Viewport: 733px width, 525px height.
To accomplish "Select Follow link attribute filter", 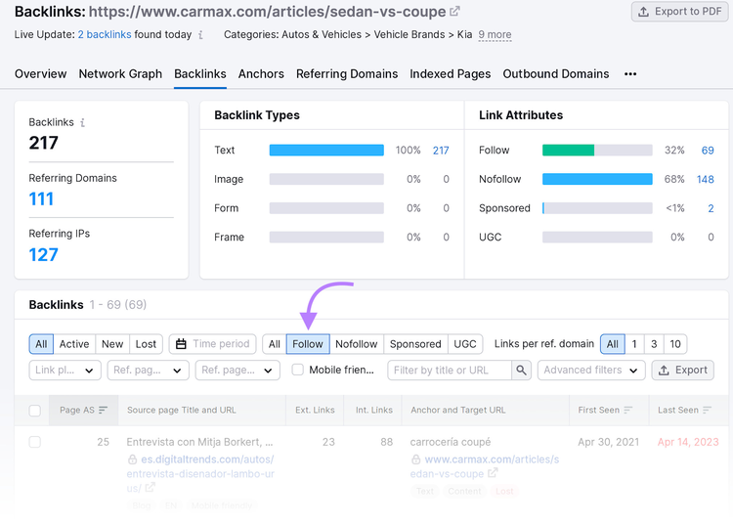I will click(x=308, y=344).
